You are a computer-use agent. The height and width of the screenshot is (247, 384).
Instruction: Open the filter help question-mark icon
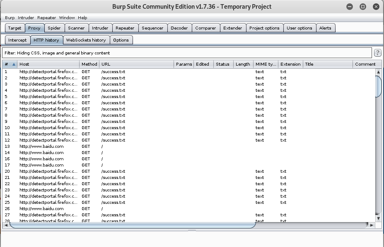(x=377, y=53)
